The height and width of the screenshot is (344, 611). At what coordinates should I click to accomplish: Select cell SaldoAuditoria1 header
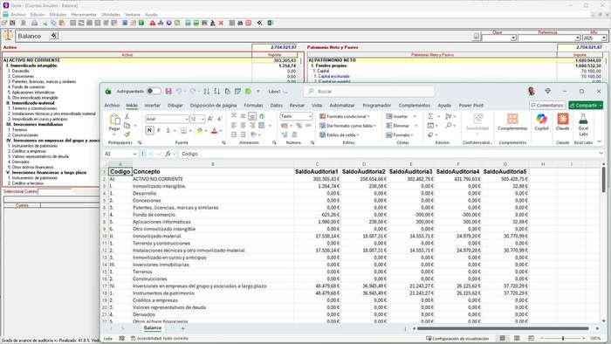[317, 171]
